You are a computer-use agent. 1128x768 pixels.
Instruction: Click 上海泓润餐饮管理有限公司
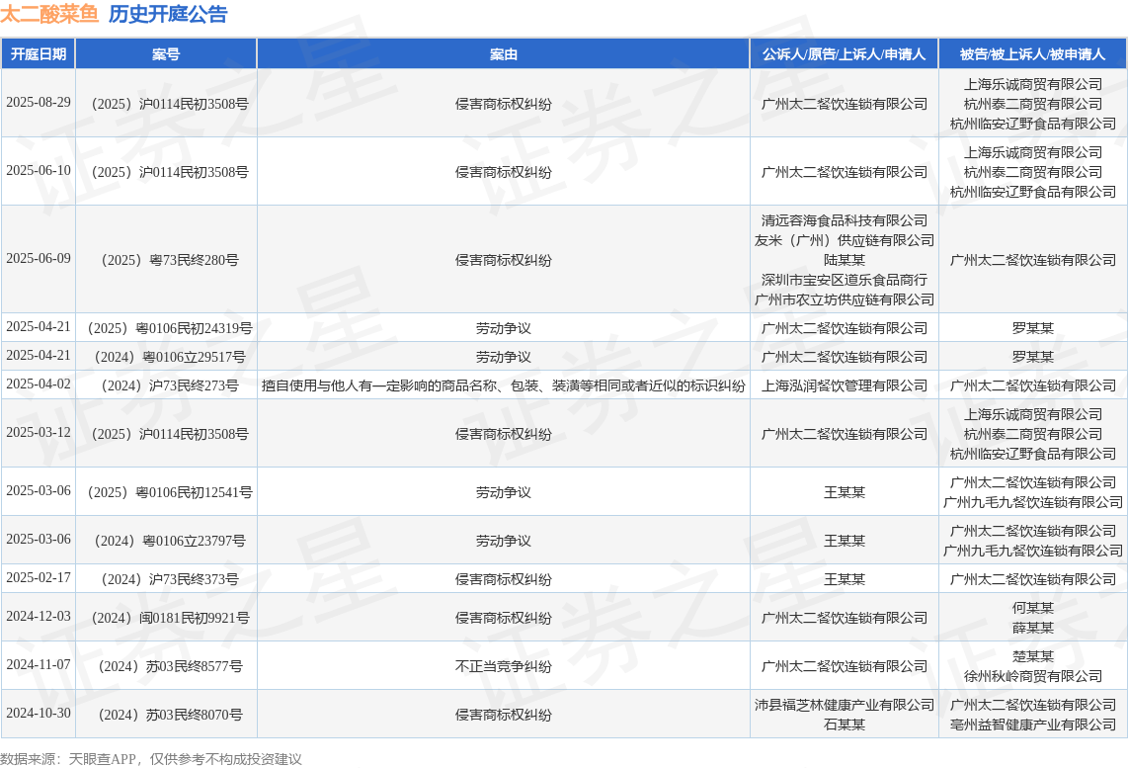[x=845, y=385]
